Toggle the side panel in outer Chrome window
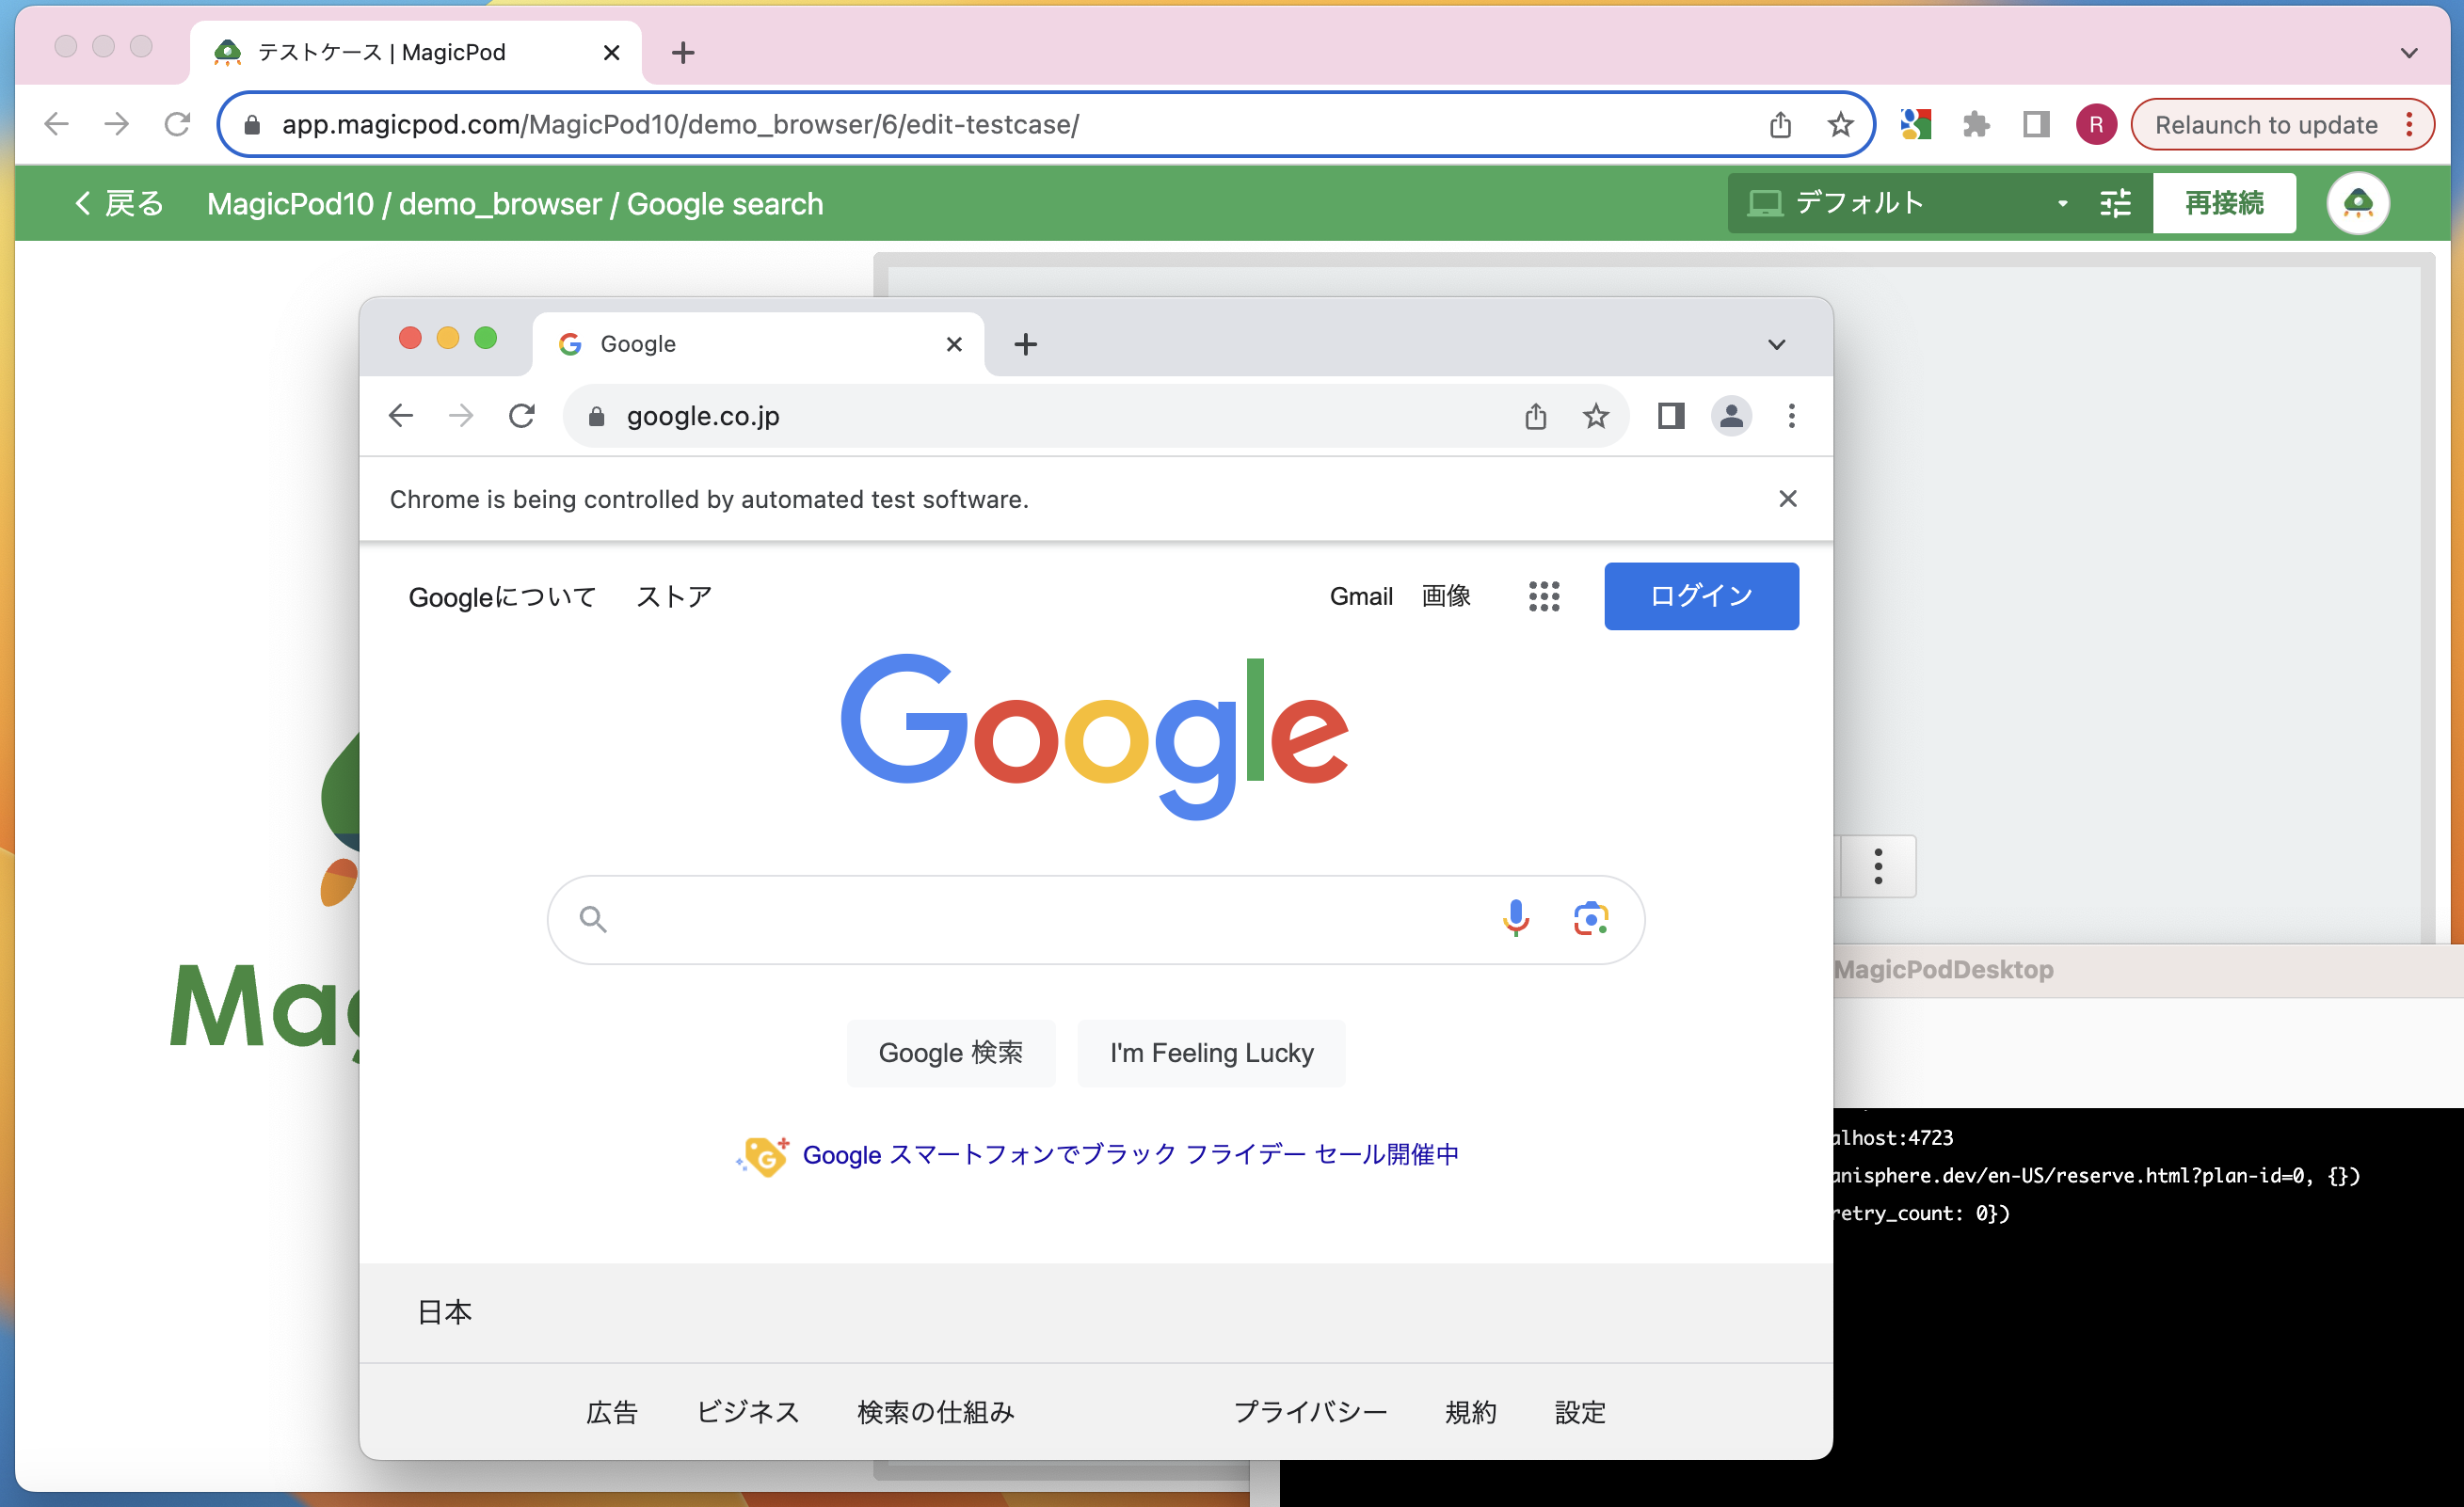 (x=2036, y=124)
